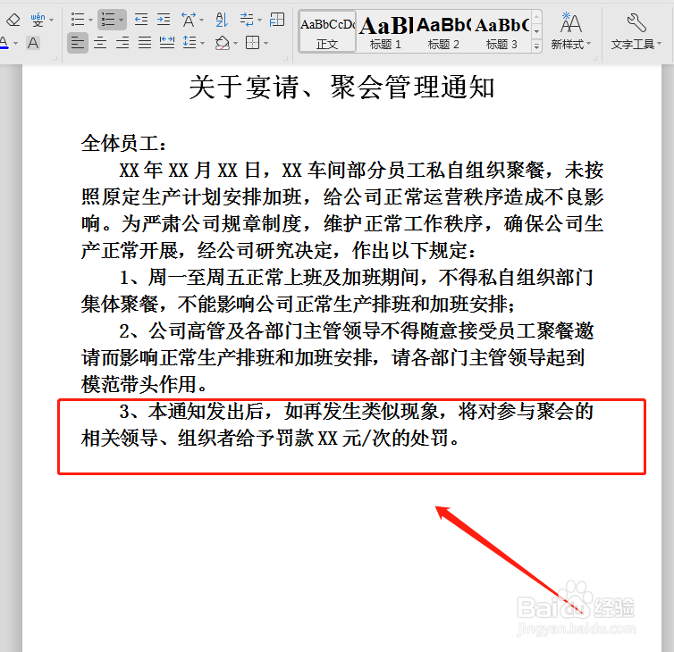
Task: Click the line starting 集体聚餐
Action: coord(299,304)
